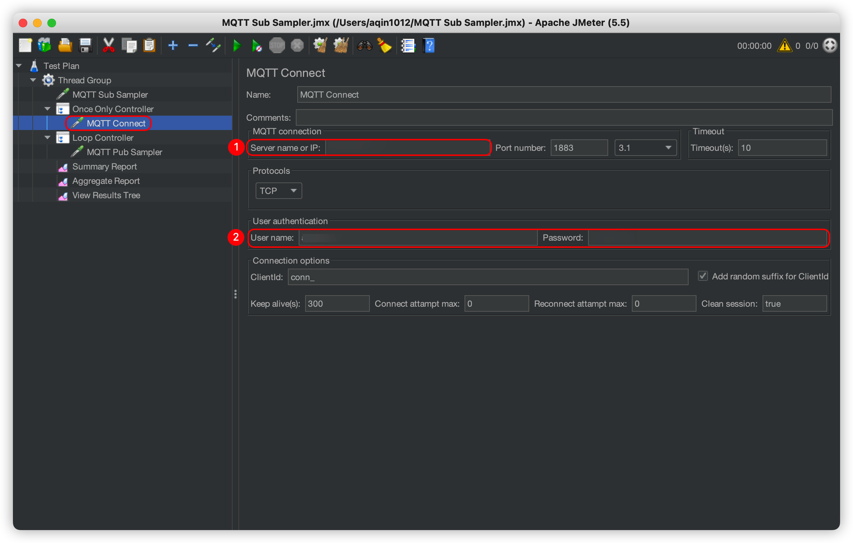The height and width of the screenshot is (543, 853).
Task: Expand all tree nodes with plus icon
Action: (173, 45)
